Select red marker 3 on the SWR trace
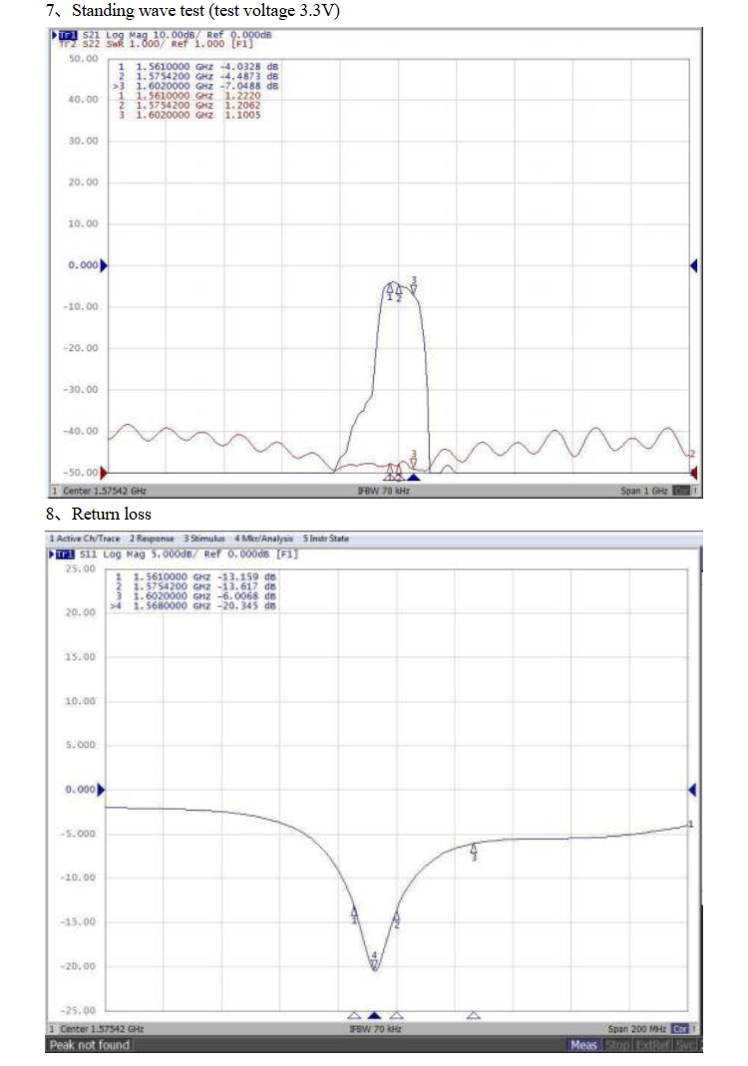Screen dimensions: 748x1066 413,459
